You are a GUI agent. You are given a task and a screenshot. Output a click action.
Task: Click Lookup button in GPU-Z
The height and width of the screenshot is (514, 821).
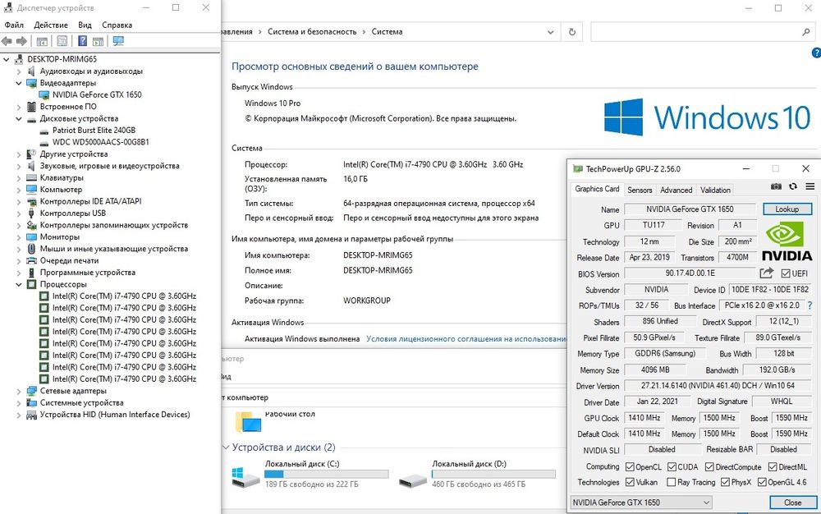pos(787,209)
